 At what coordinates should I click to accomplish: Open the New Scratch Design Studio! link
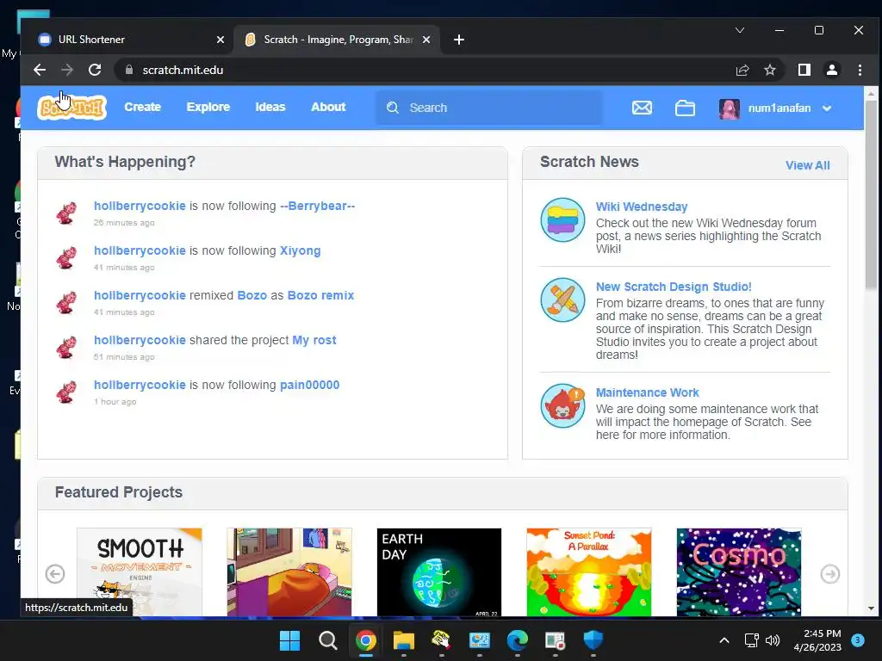pyautogui.click(x=674, y=287)
